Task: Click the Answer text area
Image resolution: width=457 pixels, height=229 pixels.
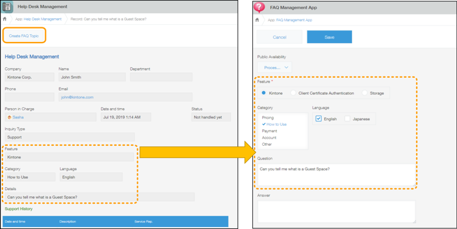Action: tap(336, 212)
